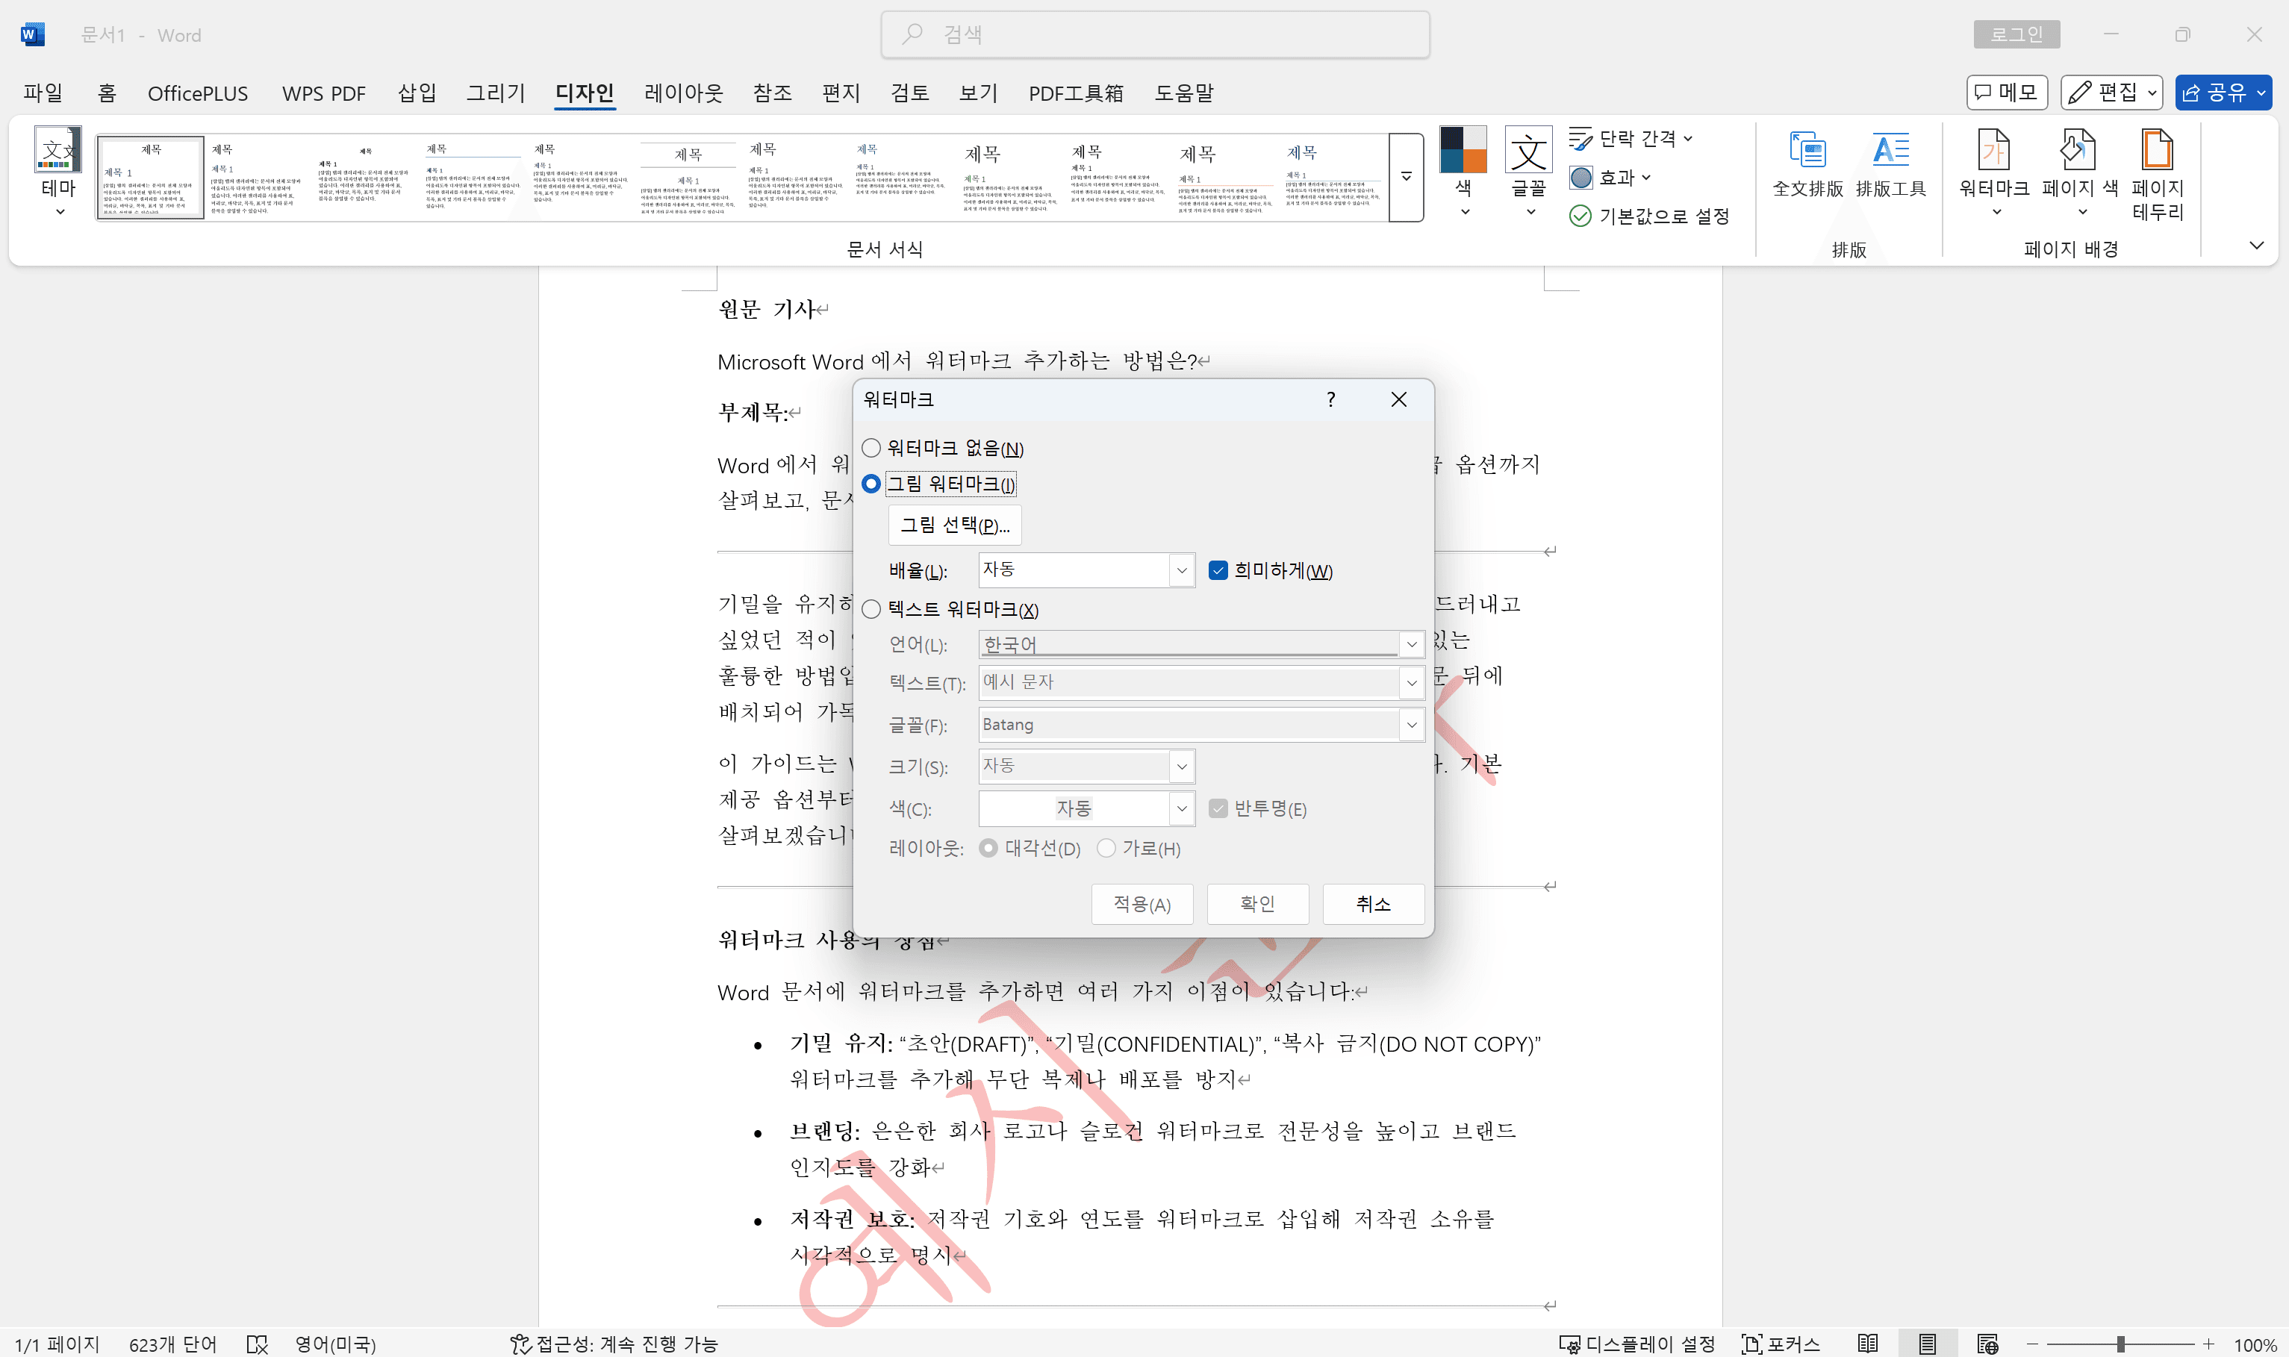Click the zoom slider handle

[2120, 1344]
